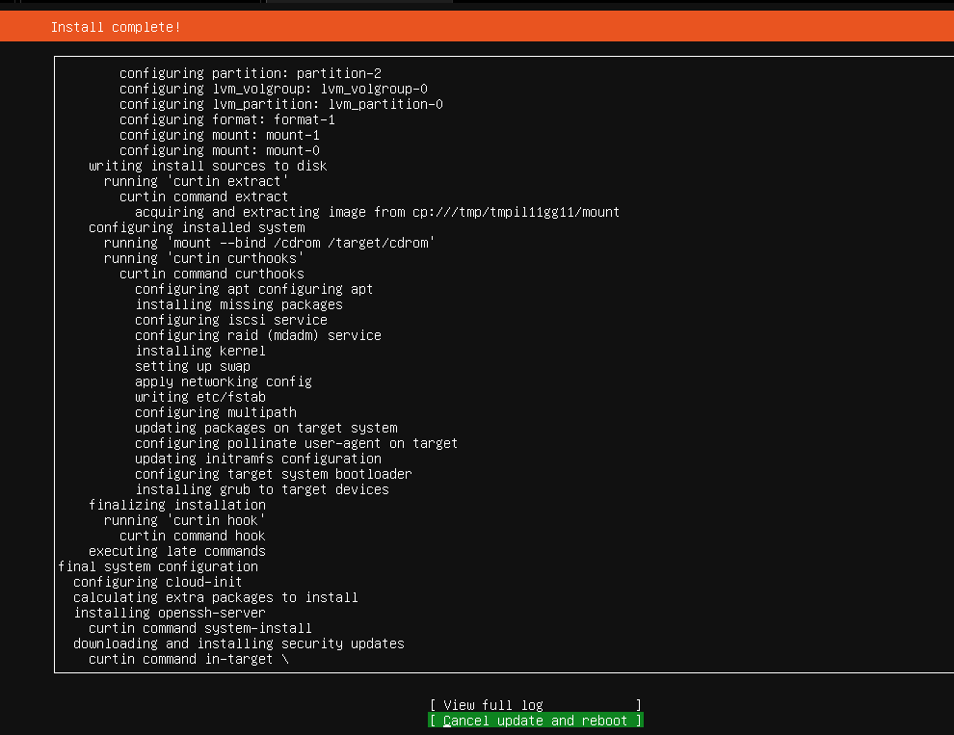This screenshot has width=954, height=735.
Task: Select the 'configuring cloud-init' log line
Action: (158, 582)
